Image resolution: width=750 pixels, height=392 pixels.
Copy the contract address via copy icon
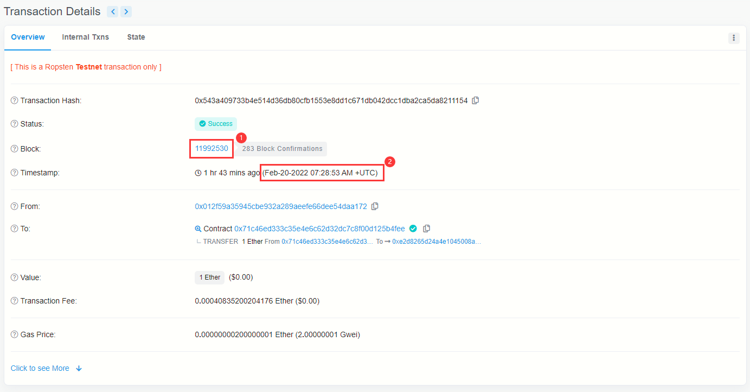pos(427,228)
